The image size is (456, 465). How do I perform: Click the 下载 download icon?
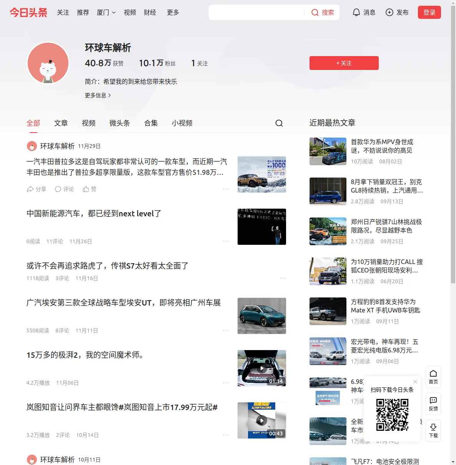tap(433, 431)
